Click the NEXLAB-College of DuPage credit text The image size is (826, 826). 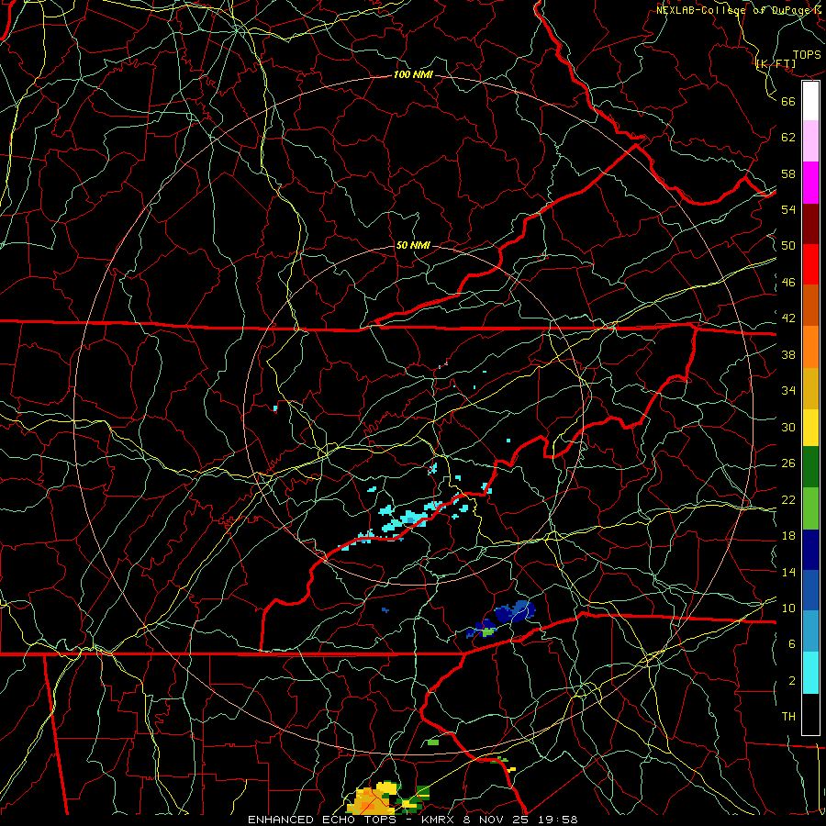[740, 10]
